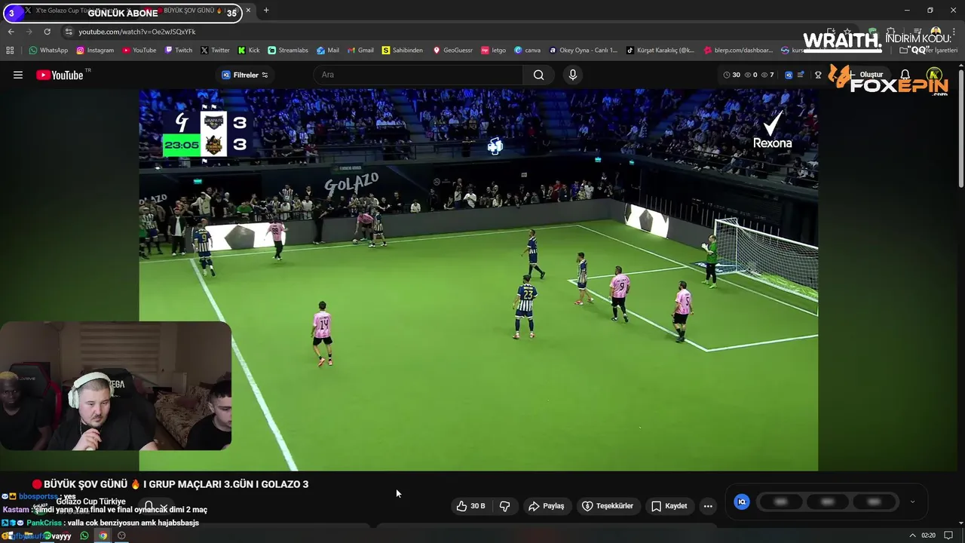965x543 pixels.
Task: Dislike the video
Action: click(x=505, y=506)
